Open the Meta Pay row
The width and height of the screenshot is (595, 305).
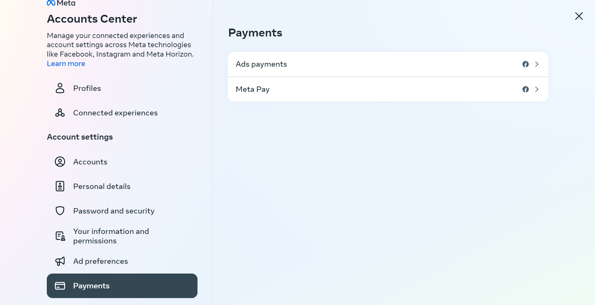(x=345, y=89)
